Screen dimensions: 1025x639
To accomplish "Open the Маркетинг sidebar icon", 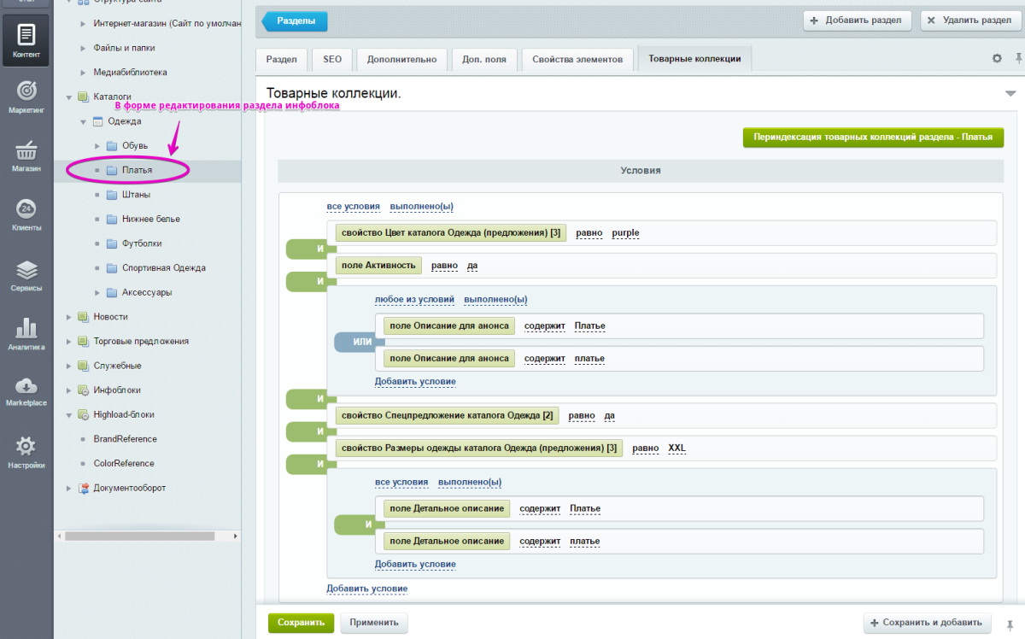I will (26, 96).
